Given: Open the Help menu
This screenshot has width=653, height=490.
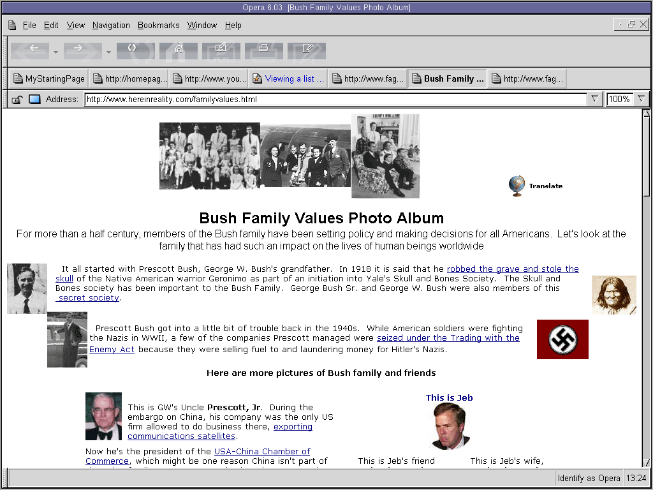Looking at the screenshot, I should pos(233,26).
